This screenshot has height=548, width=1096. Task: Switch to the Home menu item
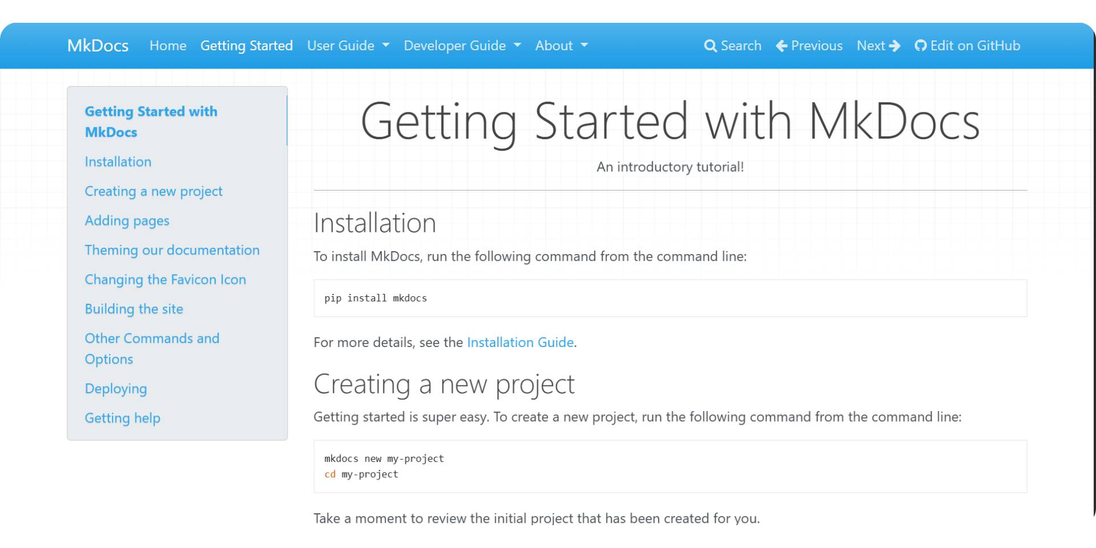pyautogui.click(x=167, y=46)
